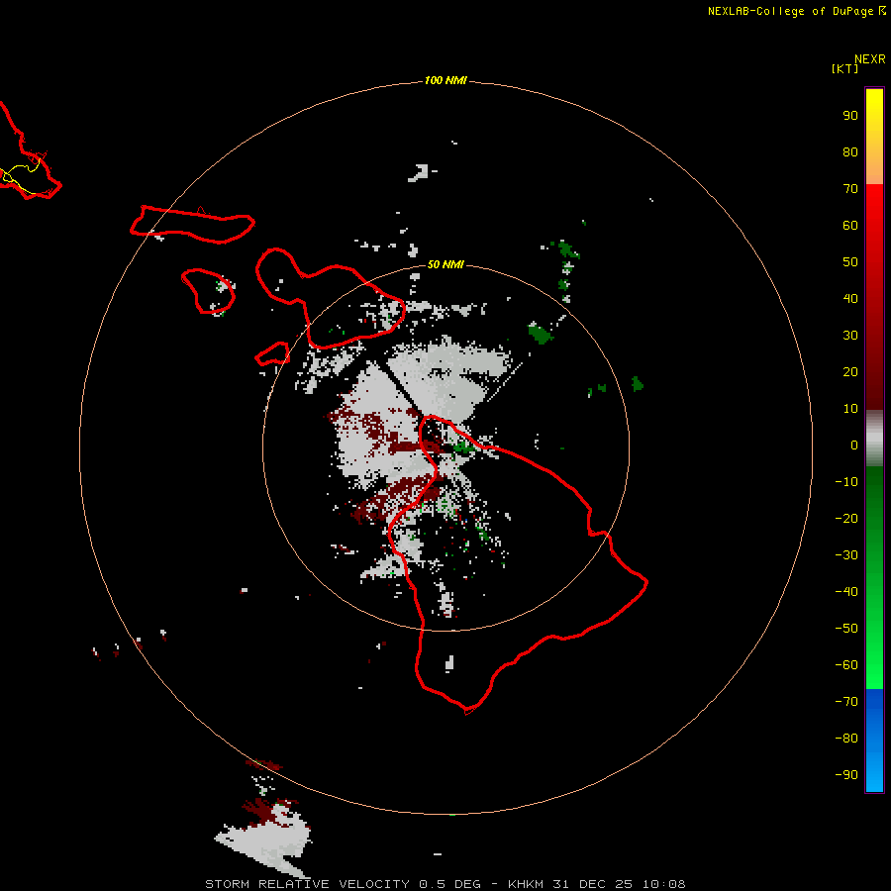
Task: Click the 50 NMI range ring label
Action: click(x=445, y=264)
